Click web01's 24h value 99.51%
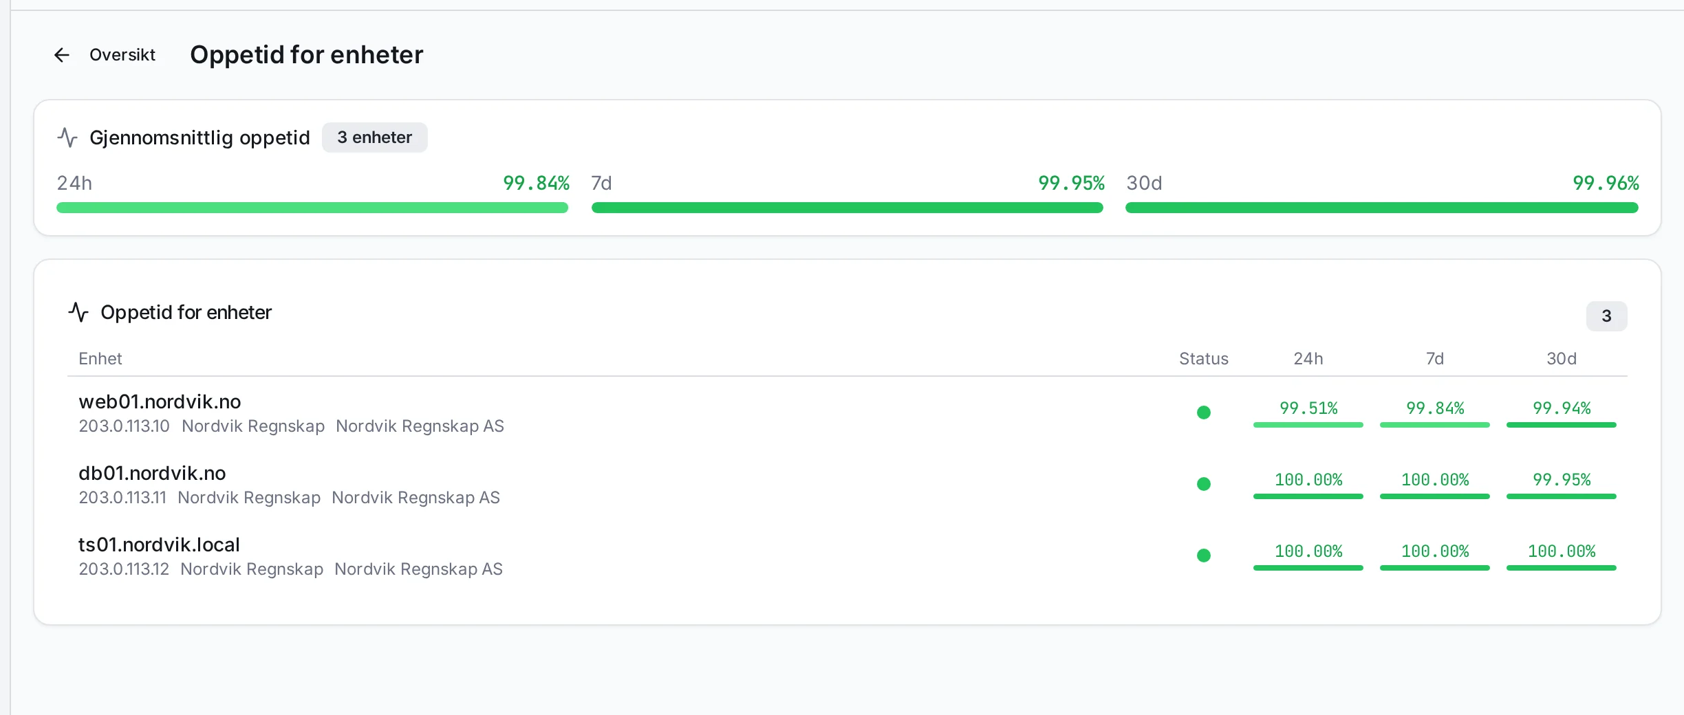This screenshot has height=715, width=1684. click(x=1308, y=408)
